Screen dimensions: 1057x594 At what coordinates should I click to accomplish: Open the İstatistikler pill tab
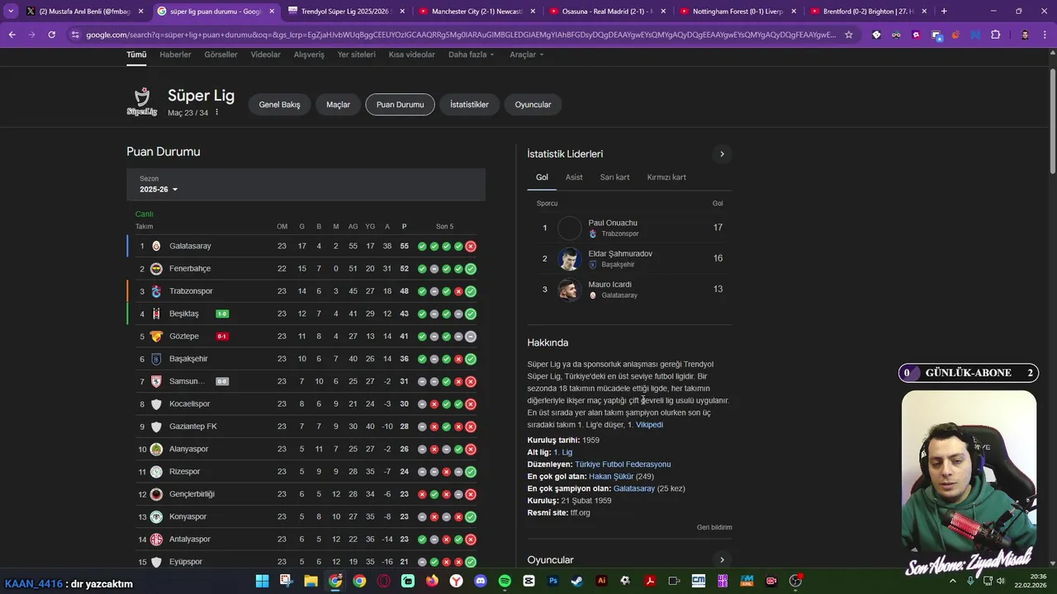click(x=469, y=105)
